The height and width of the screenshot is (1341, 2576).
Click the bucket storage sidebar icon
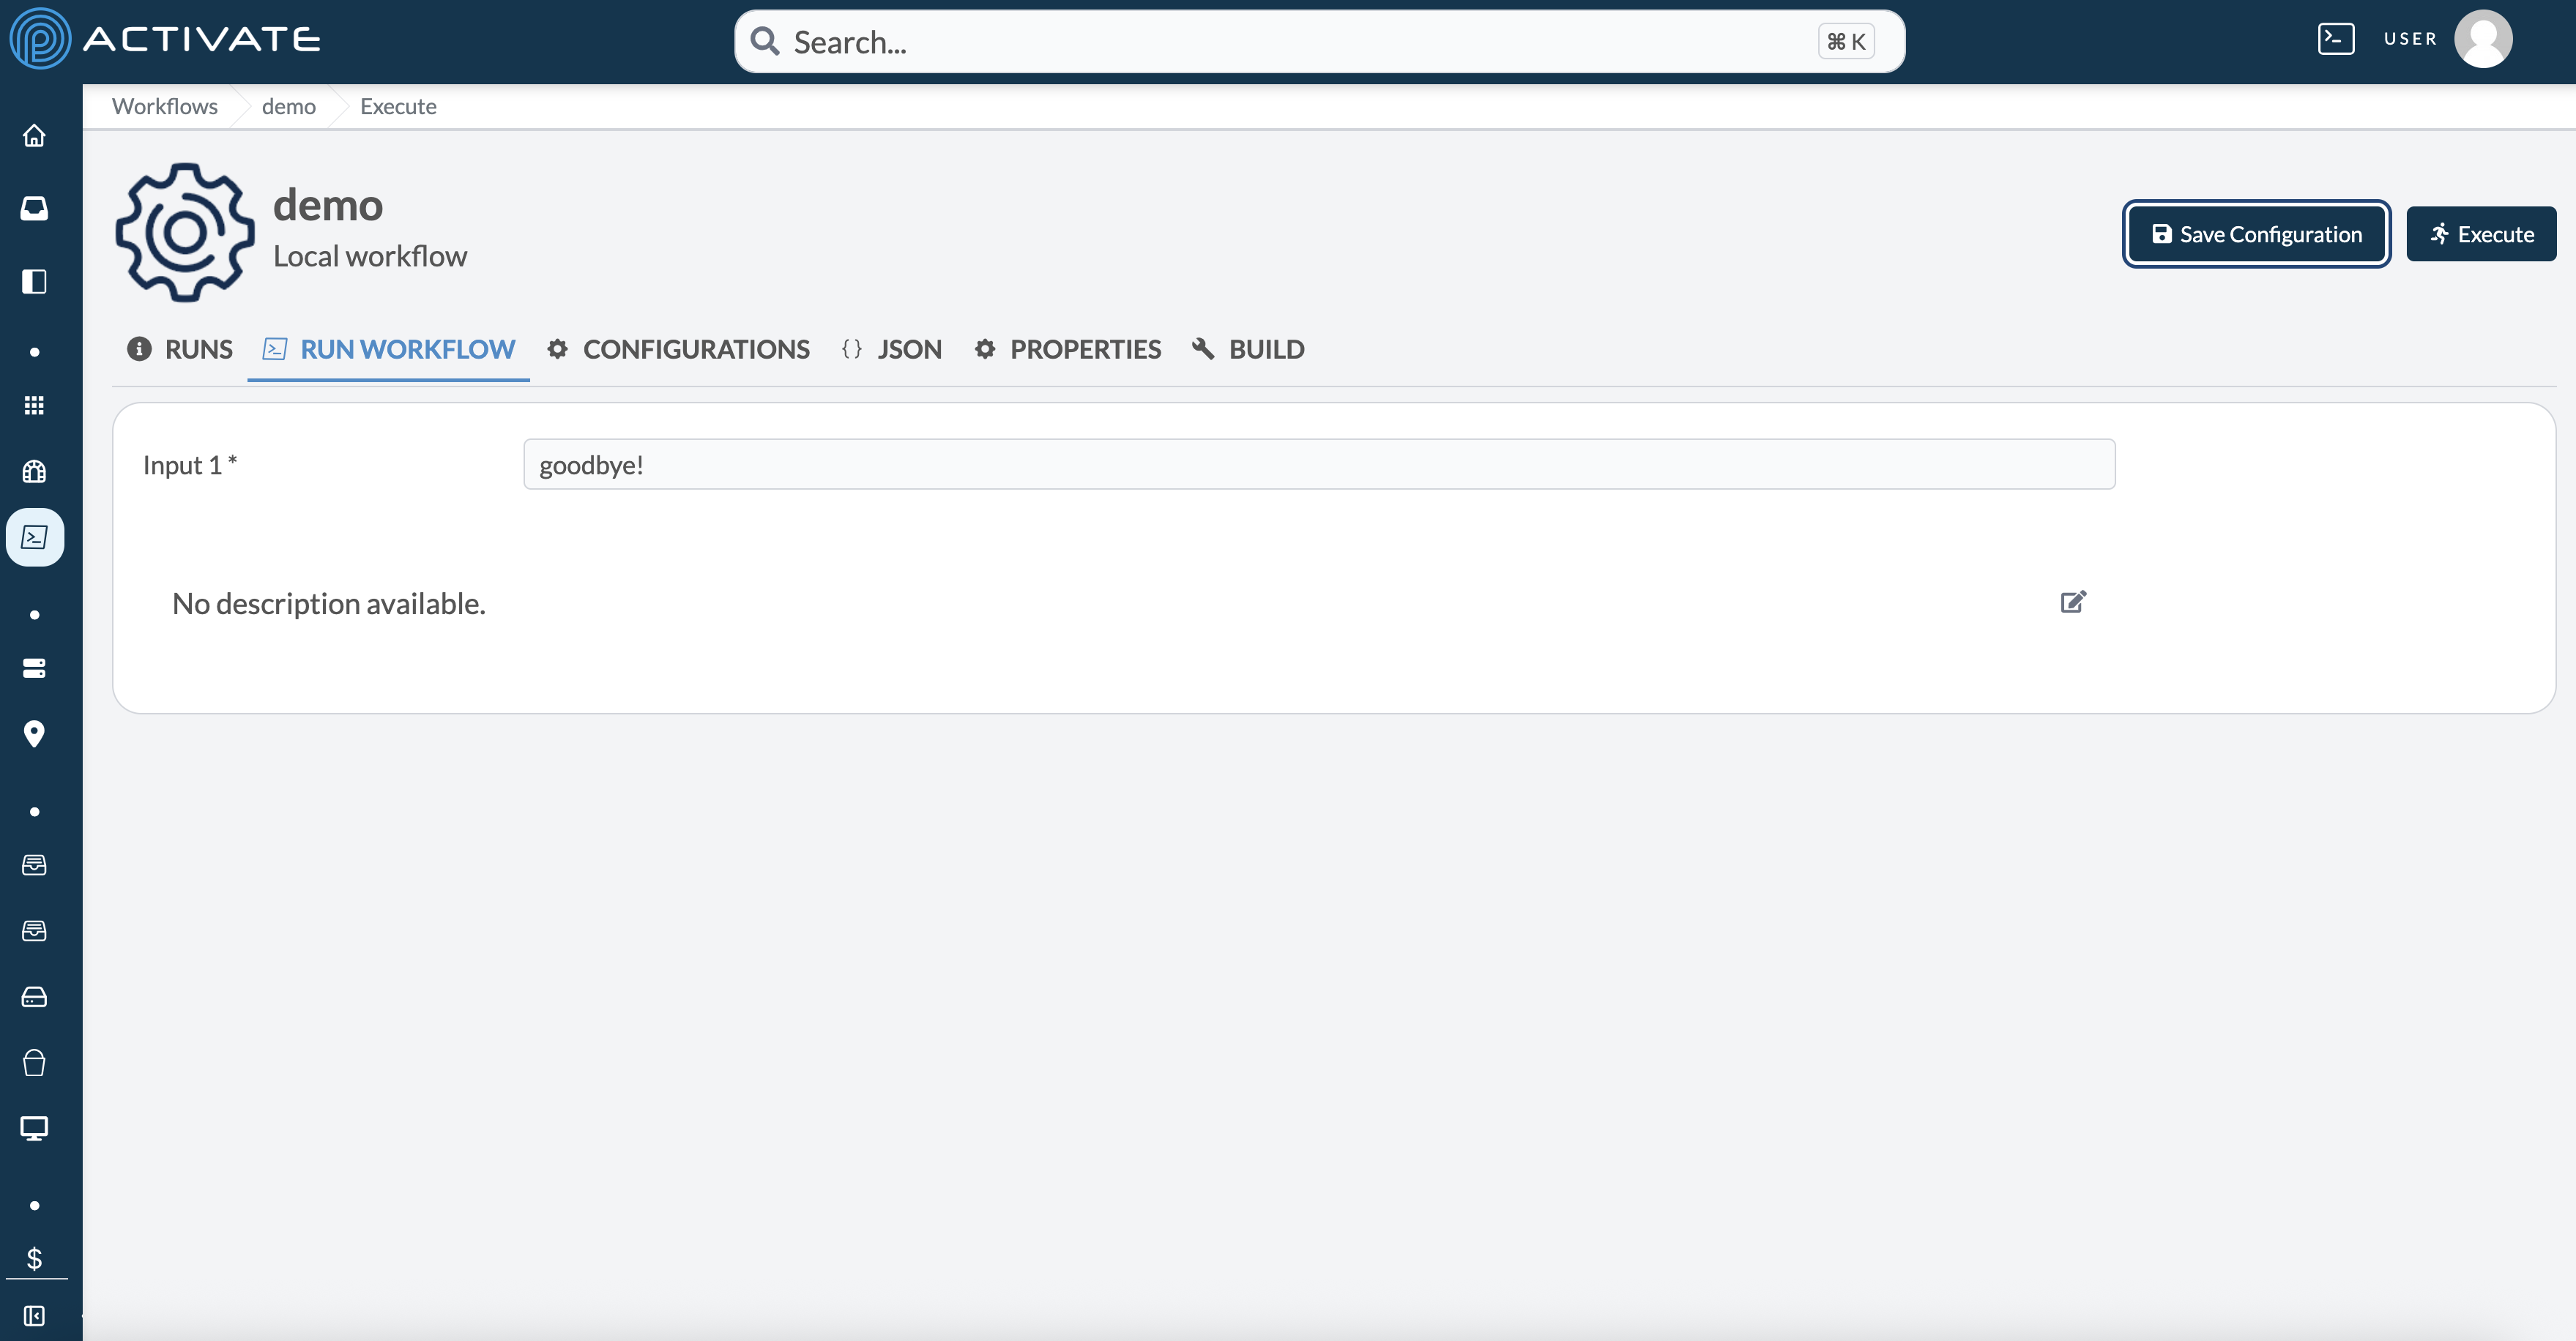[34, 1062]
